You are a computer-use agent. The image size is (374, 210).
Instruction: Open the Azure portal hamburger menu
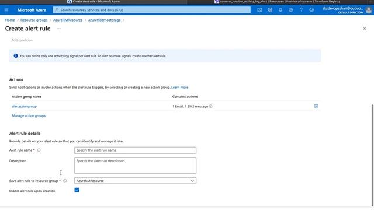[6, 10]
